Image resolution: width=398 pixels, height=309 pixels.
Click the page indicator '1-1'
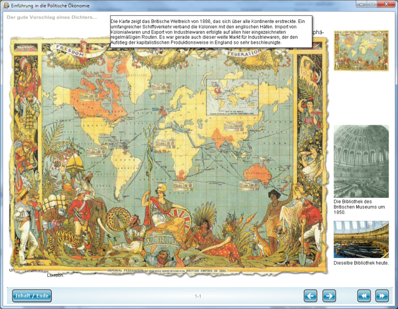[x=198, y=296]
